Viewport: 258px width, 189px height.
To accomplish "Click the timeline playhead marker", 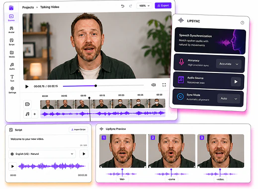I will tap(89, 98).
